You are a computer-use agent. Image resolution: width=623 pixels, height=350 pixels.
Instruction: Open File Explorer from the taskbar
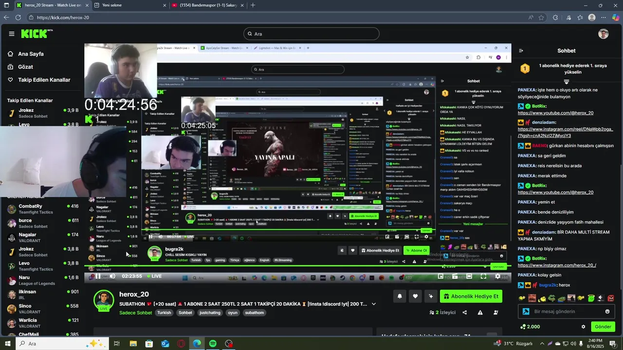pos(133,344)
